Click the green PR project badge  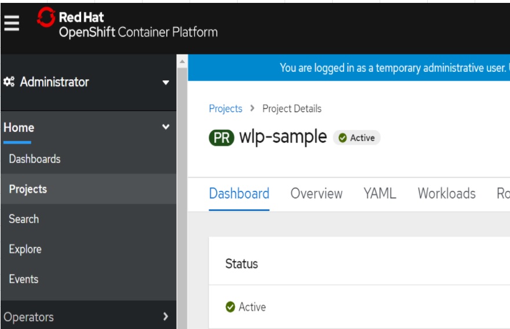[x=222, y=138]
